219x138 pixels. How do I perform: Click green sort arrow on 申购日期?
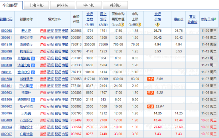click(215, 19)
